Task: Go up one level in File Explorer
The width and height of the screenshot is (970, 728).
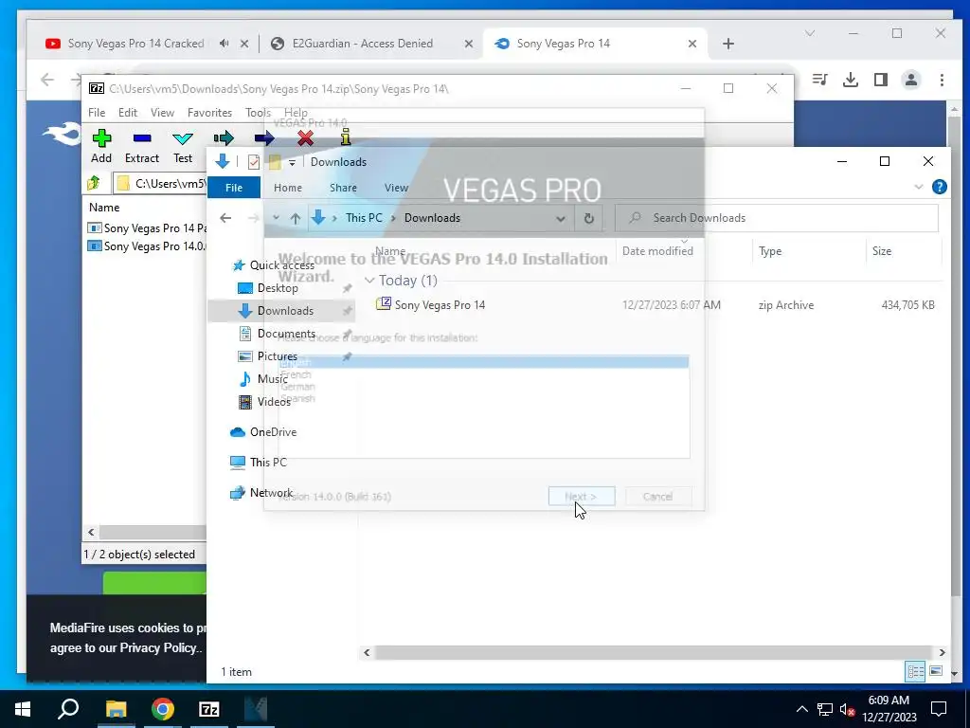Action: (x=296, y=218)
